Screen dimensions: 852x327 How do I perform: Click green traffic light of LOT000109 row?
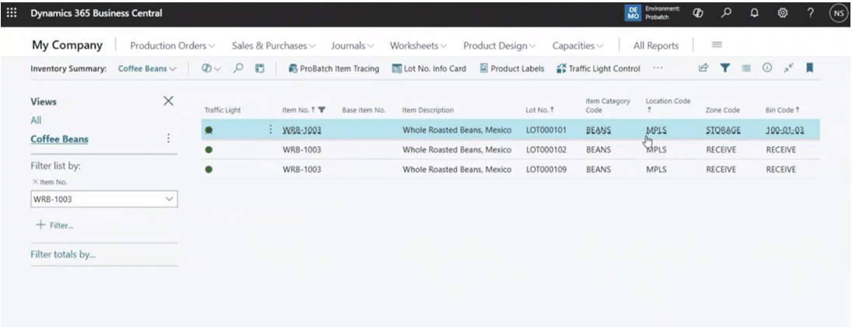(x=209, y=169)
